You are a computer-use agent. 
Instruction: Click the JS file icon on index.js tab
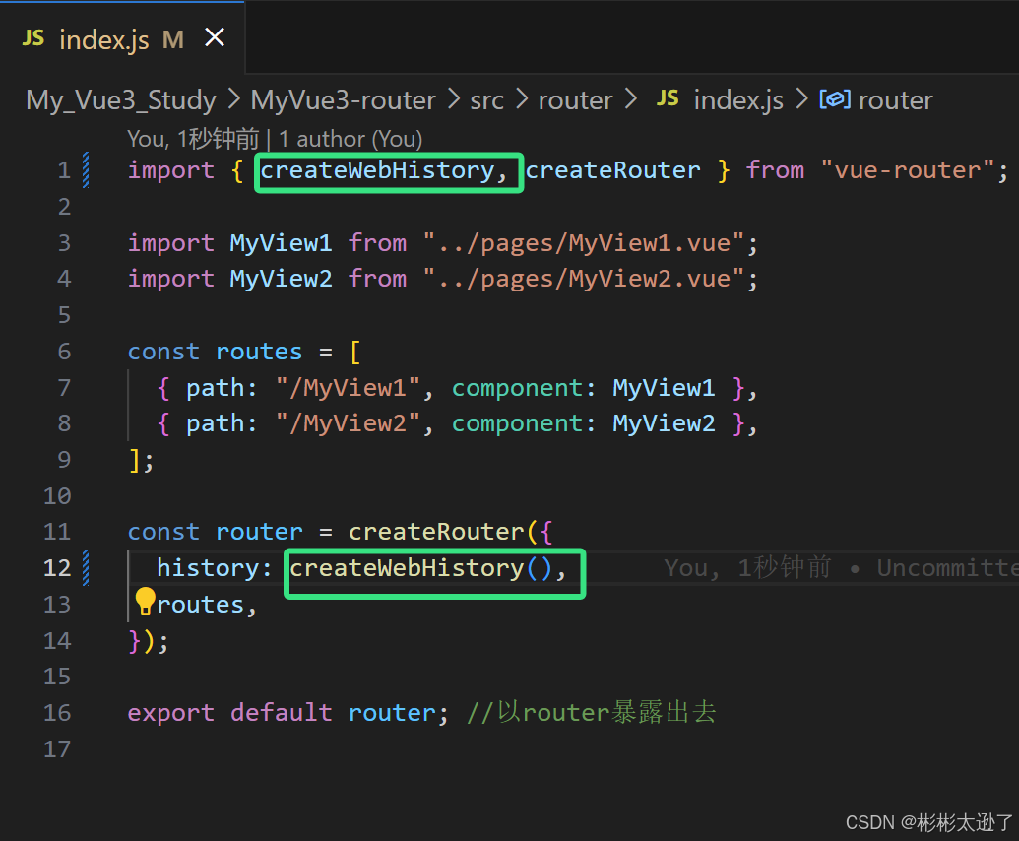[33, 38]
